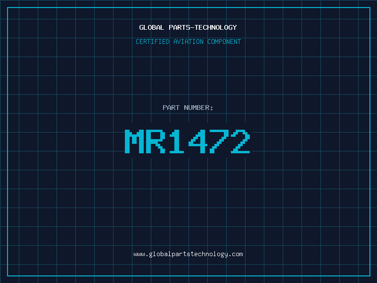The image size is (377, 283).
Task: Open the www.globalpartstechnology.com link
Action: click(x=188, y=254)
